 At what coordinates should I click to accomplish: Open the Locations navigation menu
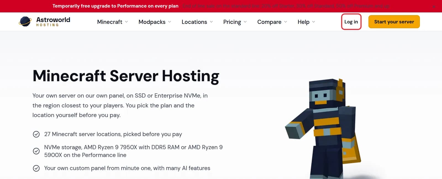point(197,22)
